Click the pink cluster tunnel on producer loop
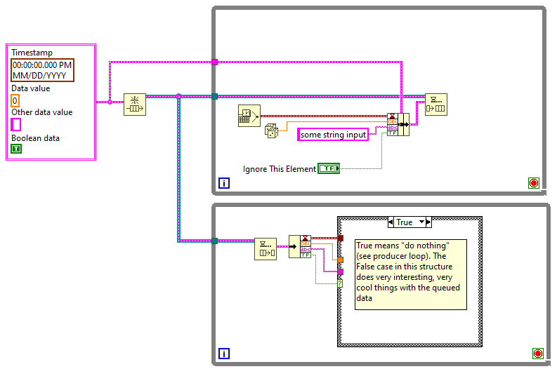 214,62
